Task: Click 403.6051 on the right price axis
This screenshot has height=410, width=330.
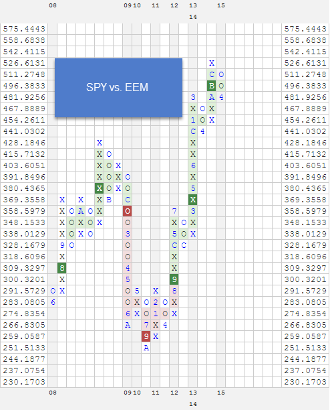Action: coord(305,165)
